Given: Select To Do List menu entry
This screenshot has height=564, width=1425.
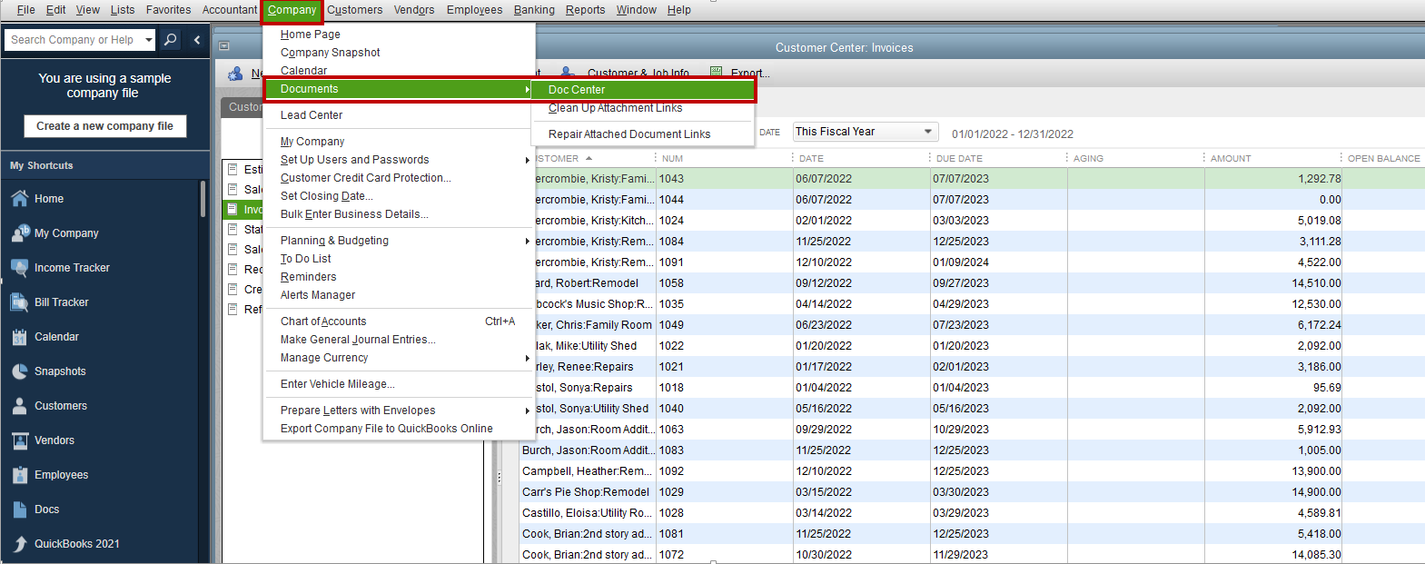Looking at the screenshot, I should 306,259.
